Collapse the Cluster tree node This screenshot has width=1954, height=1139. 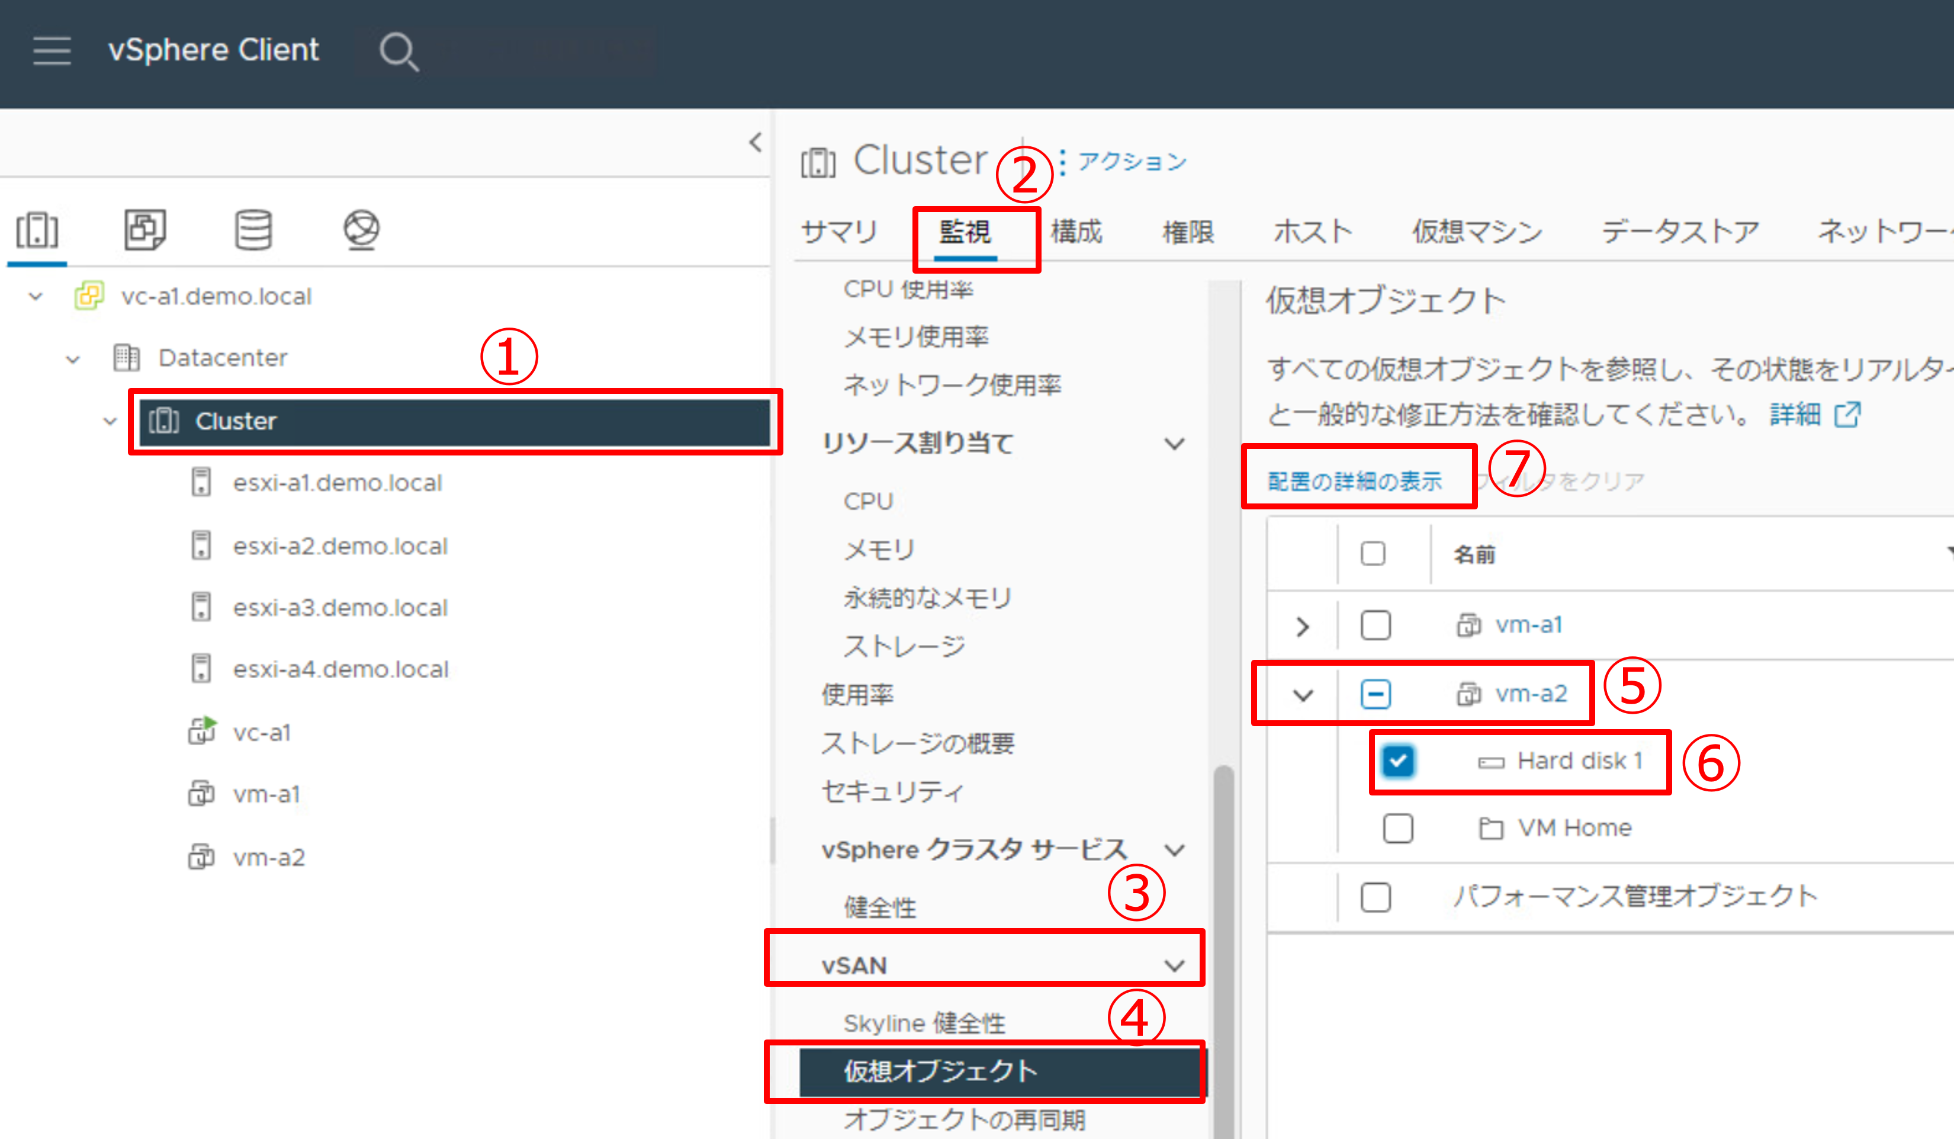110,421
